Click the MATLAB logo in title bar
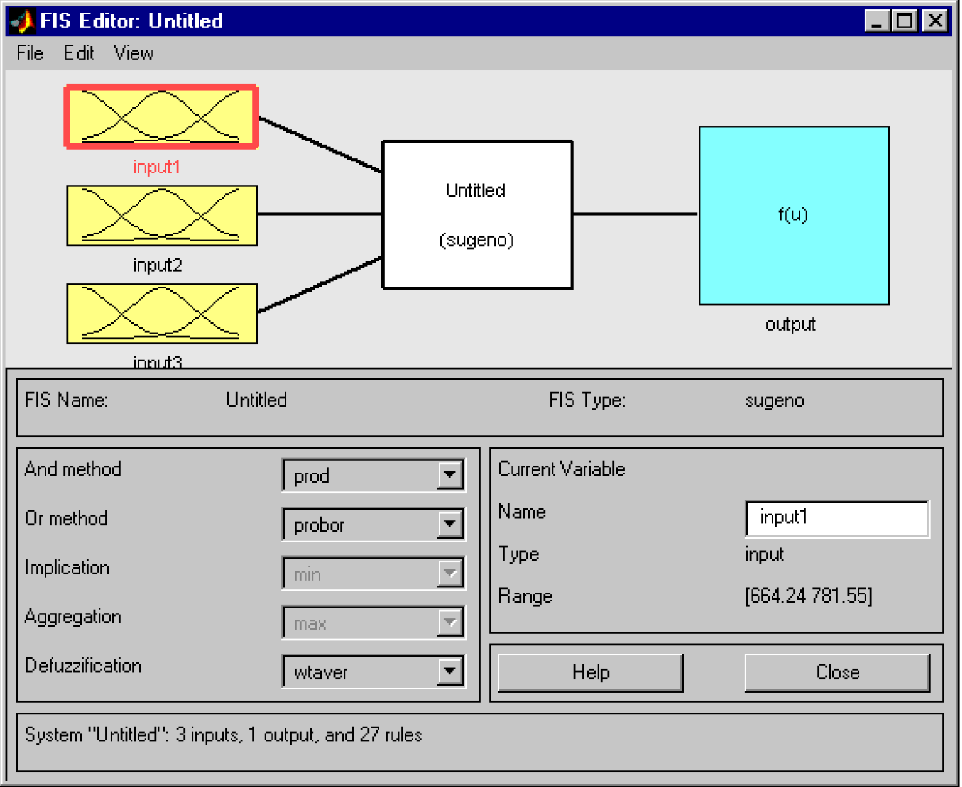This screenshot has height=787, width=962. [22, 21]
